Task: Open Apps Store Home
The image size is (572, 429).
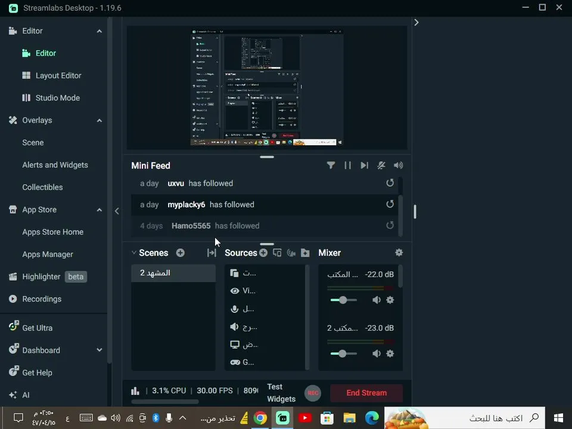Action: (54, 232)
